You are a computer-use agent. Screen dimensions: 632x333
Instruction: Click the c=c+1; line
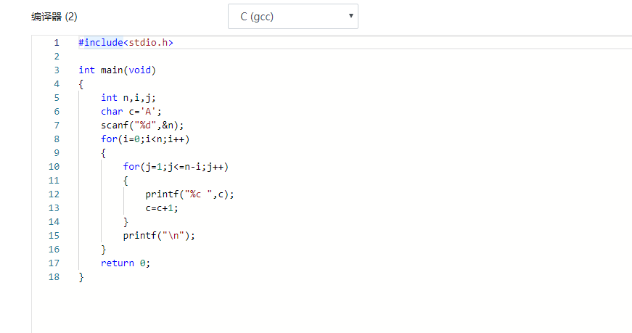pyautogui.click(x=162, y=208)
